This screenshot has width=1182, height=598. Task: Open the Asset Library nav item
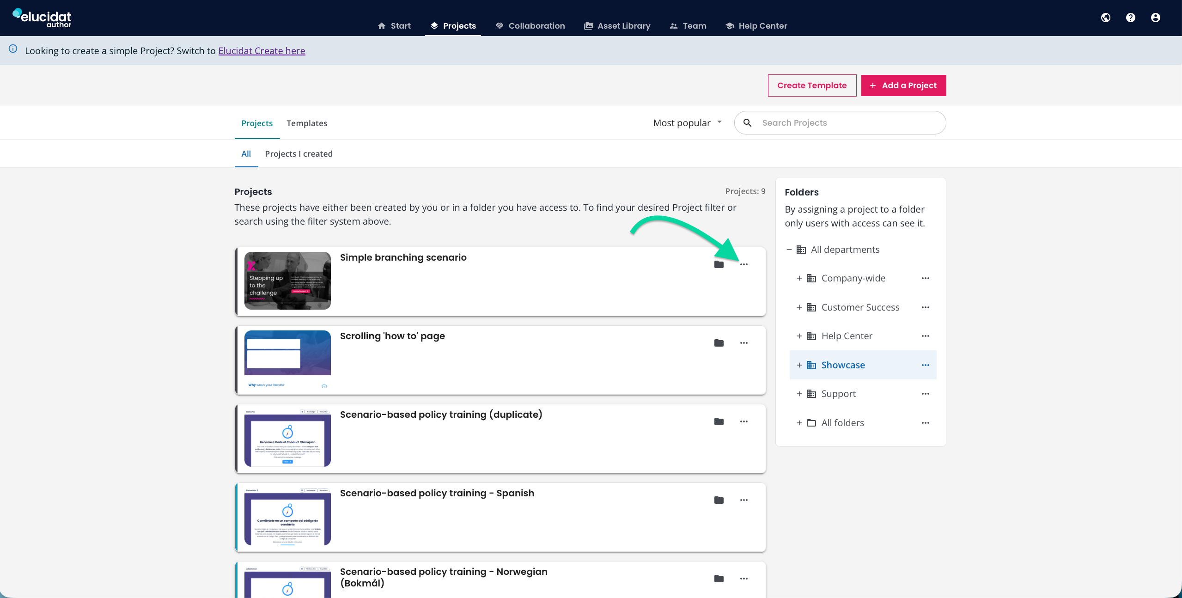point(617,26)
